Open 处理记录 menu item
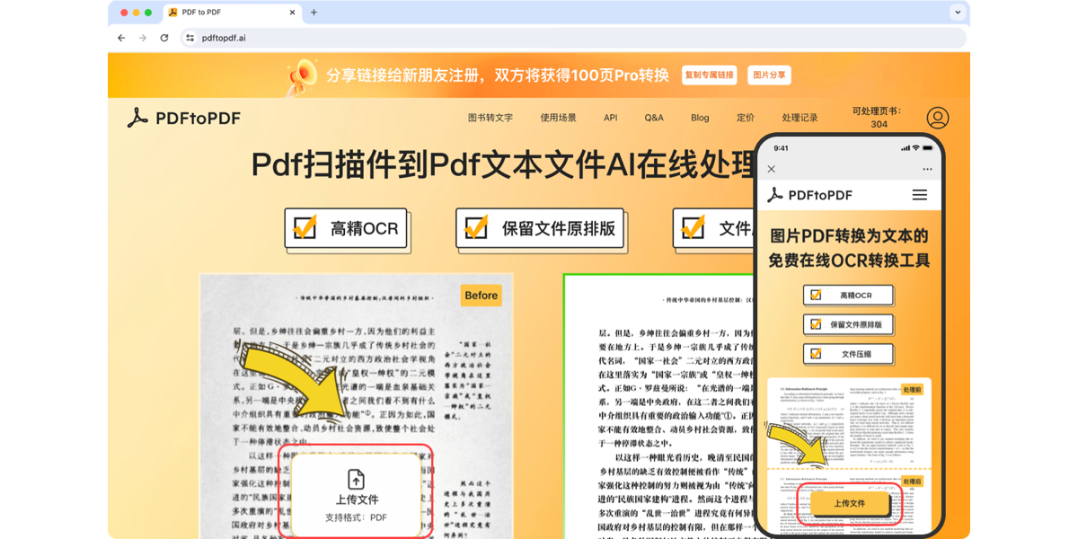 pos(800,118)
